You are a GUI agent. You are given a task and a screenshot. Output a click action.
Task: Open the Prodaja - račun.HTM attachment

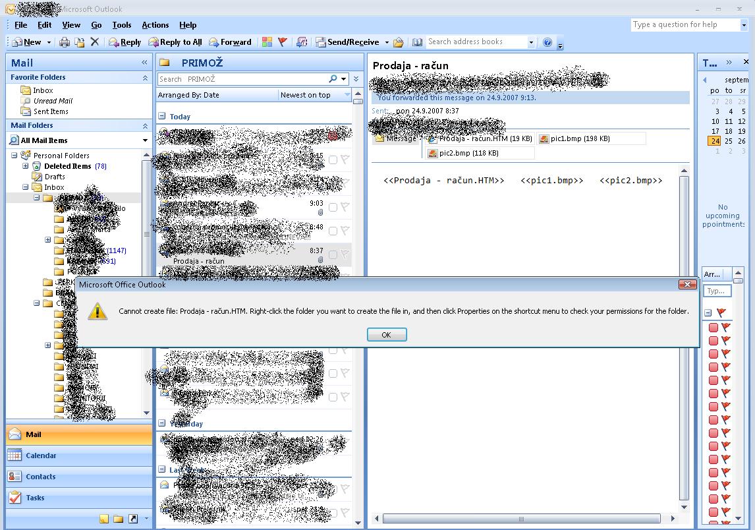(480, 139)
